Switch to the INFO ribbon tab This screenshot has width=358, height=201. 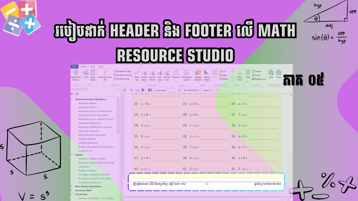pyautogui.click(x=101, y=67)
